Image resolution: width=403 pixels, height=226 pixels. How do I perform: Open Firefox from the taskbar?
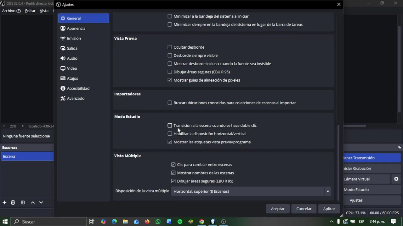(x=147, y=222)
